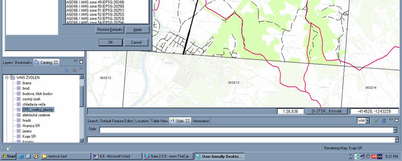Open Internet Explorer from quick launch
The height and width of the screenshot is (161, 402).
click(x=21, y=156)
